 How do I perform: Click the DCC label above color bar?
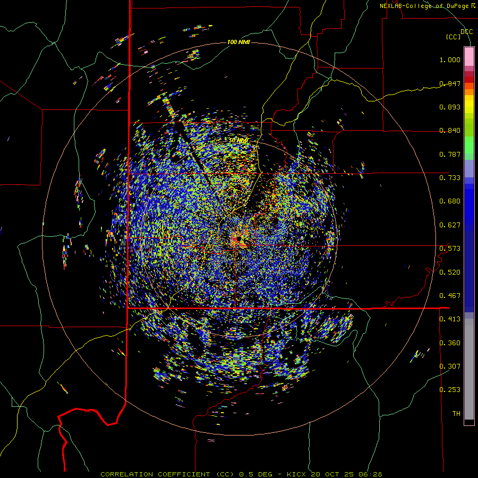(x=466, y=32)
